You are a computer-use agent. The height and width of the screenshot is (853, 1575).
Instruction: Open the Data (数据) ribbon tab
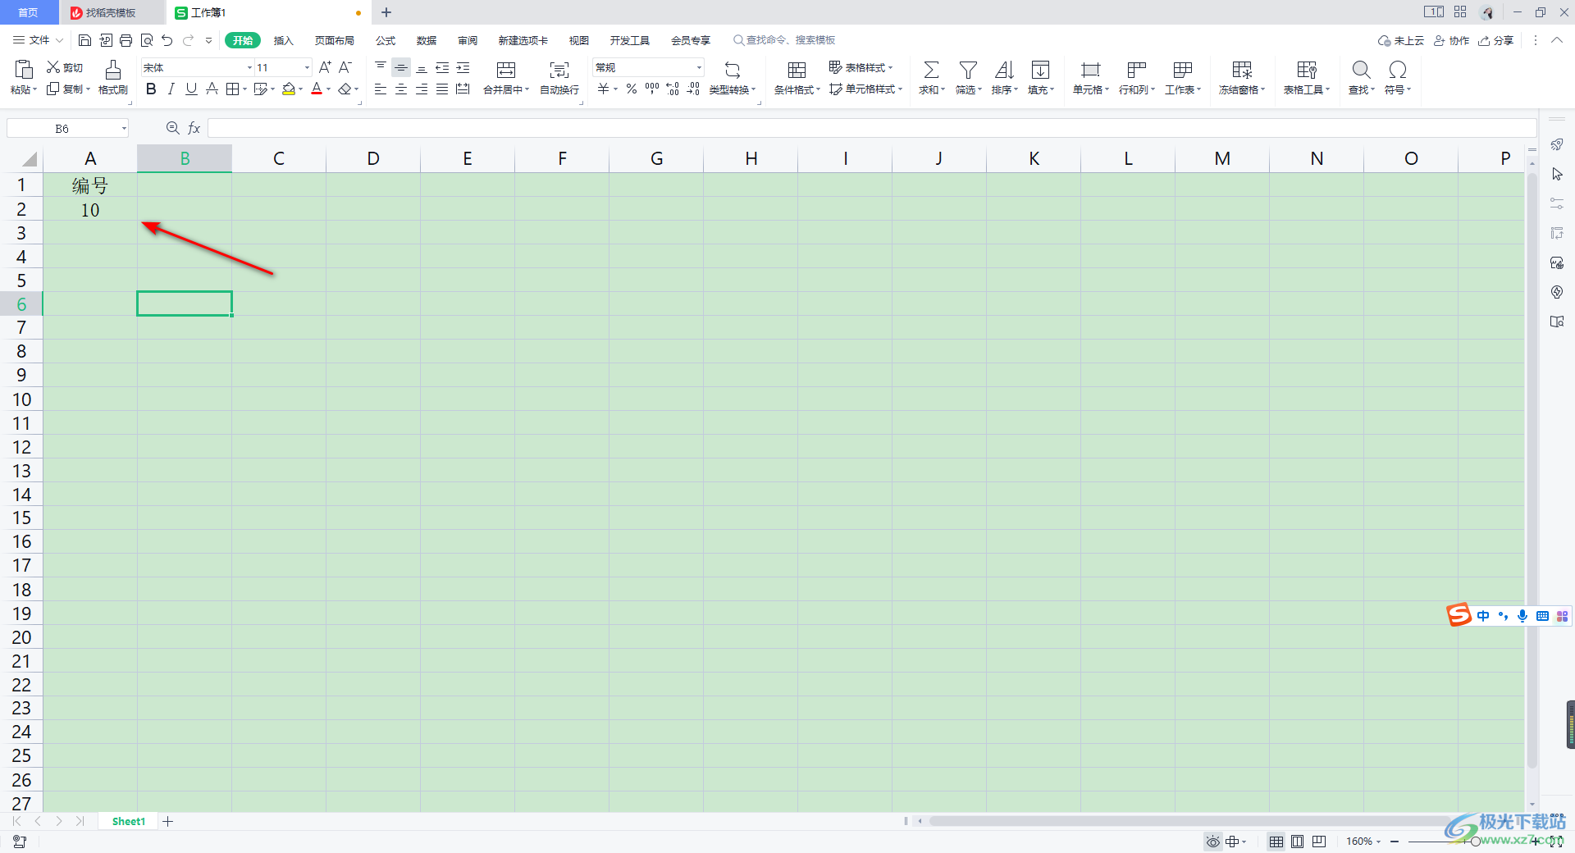[x=427, y=40]
